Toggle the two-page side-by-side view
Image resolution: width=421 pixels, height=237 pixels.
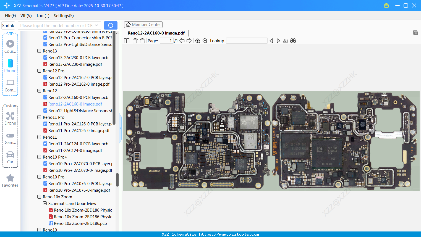coord(127,41)
